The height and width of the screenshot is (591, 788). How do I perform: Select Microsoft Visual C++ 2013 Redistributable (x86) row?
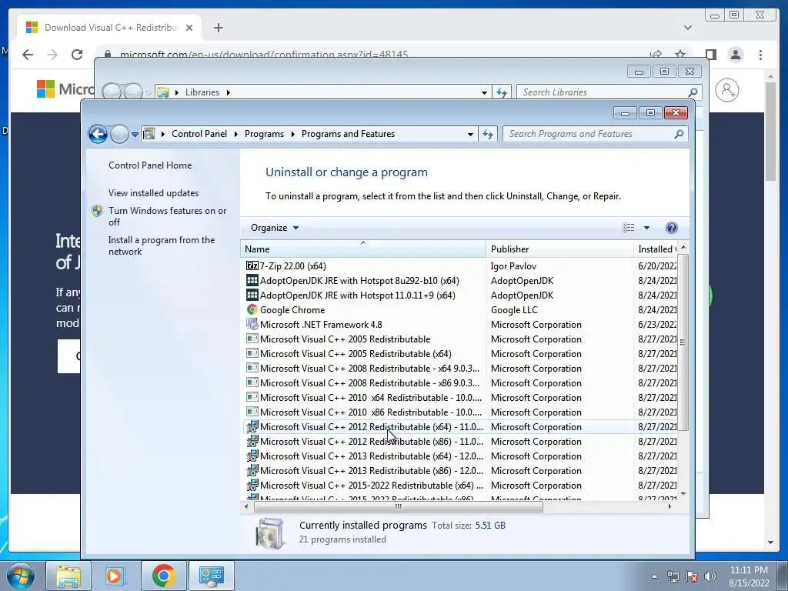point(460,470)
